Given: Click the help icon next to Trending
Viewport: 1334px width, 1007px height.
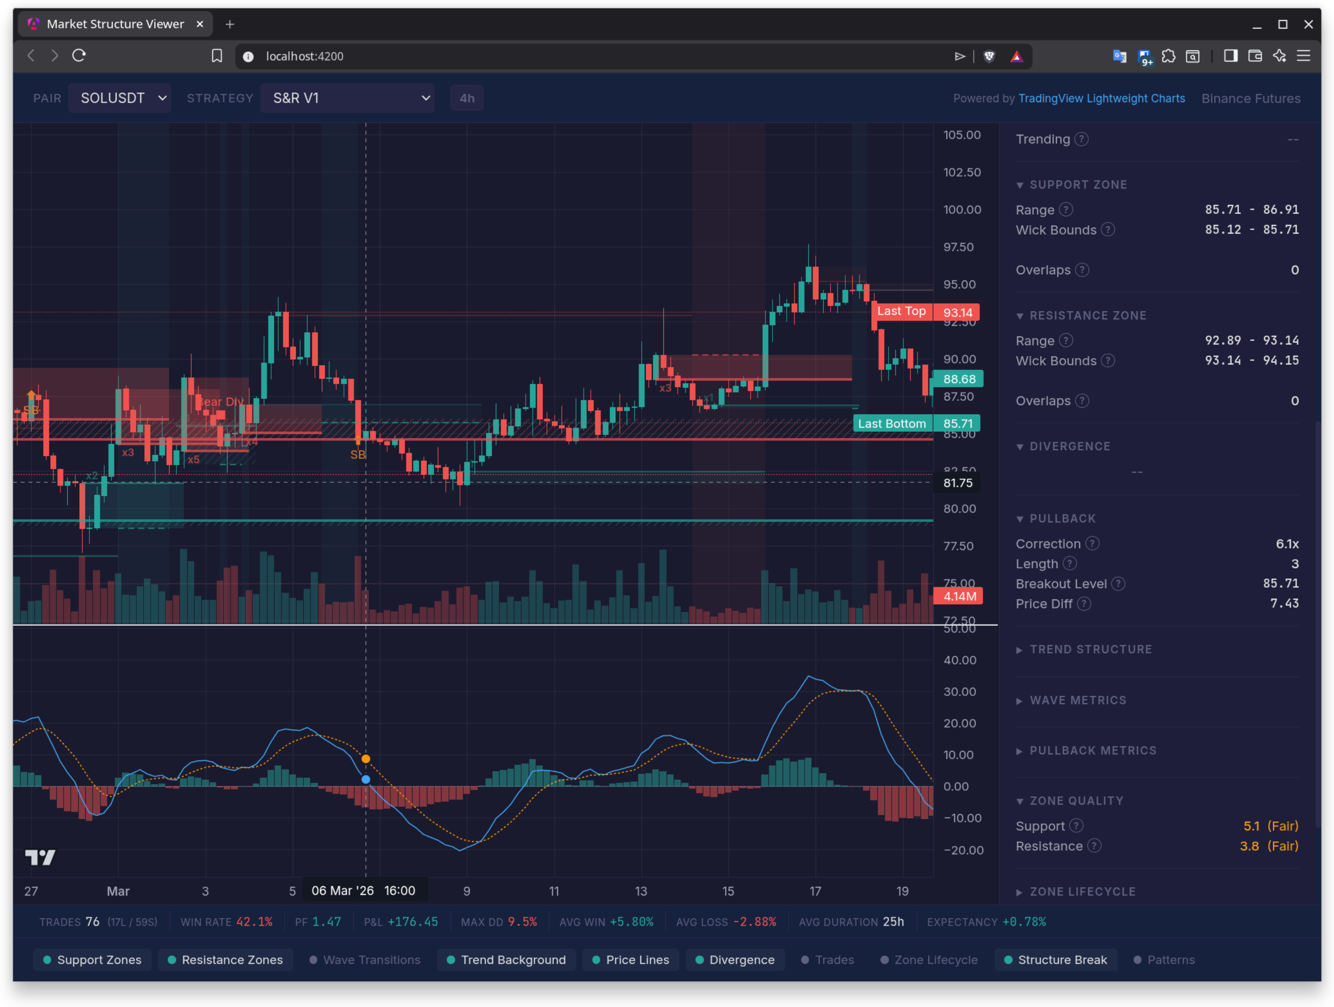Looking at the screenshot, I should pyautogui.click(x=1083, y=139).
